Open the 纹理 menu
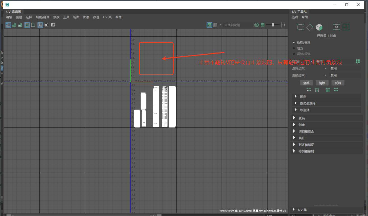Image resolution: width=368 pixels, height=216 pixels. [96, 17]
